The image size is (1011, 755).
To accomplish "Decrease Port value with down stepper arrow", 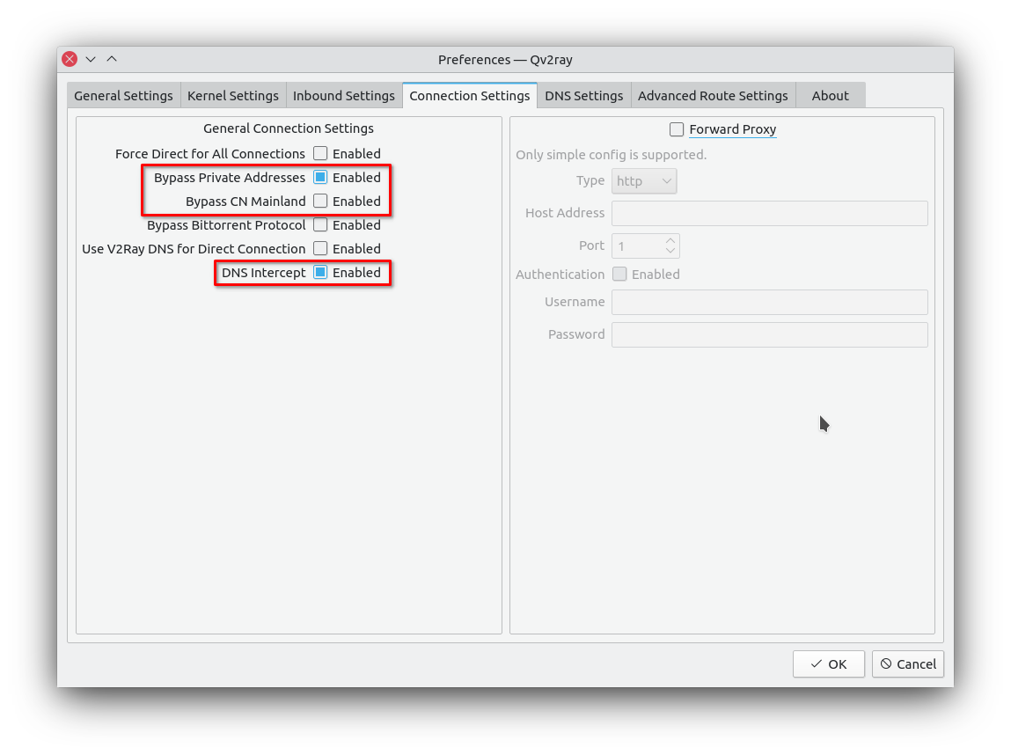I will [x=670, y=251].
